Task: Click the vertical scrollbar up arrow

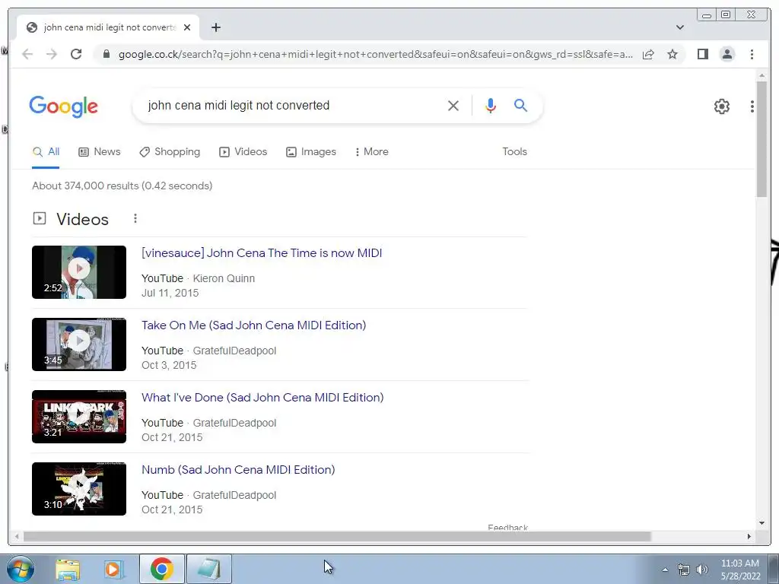Action: pyautogui.click(x=762, y=75)
